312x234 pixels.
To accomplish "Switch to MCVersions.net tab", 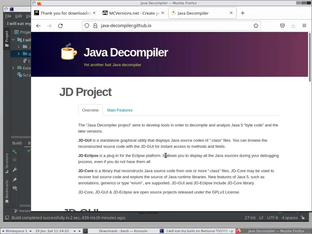I will (133, 13).
